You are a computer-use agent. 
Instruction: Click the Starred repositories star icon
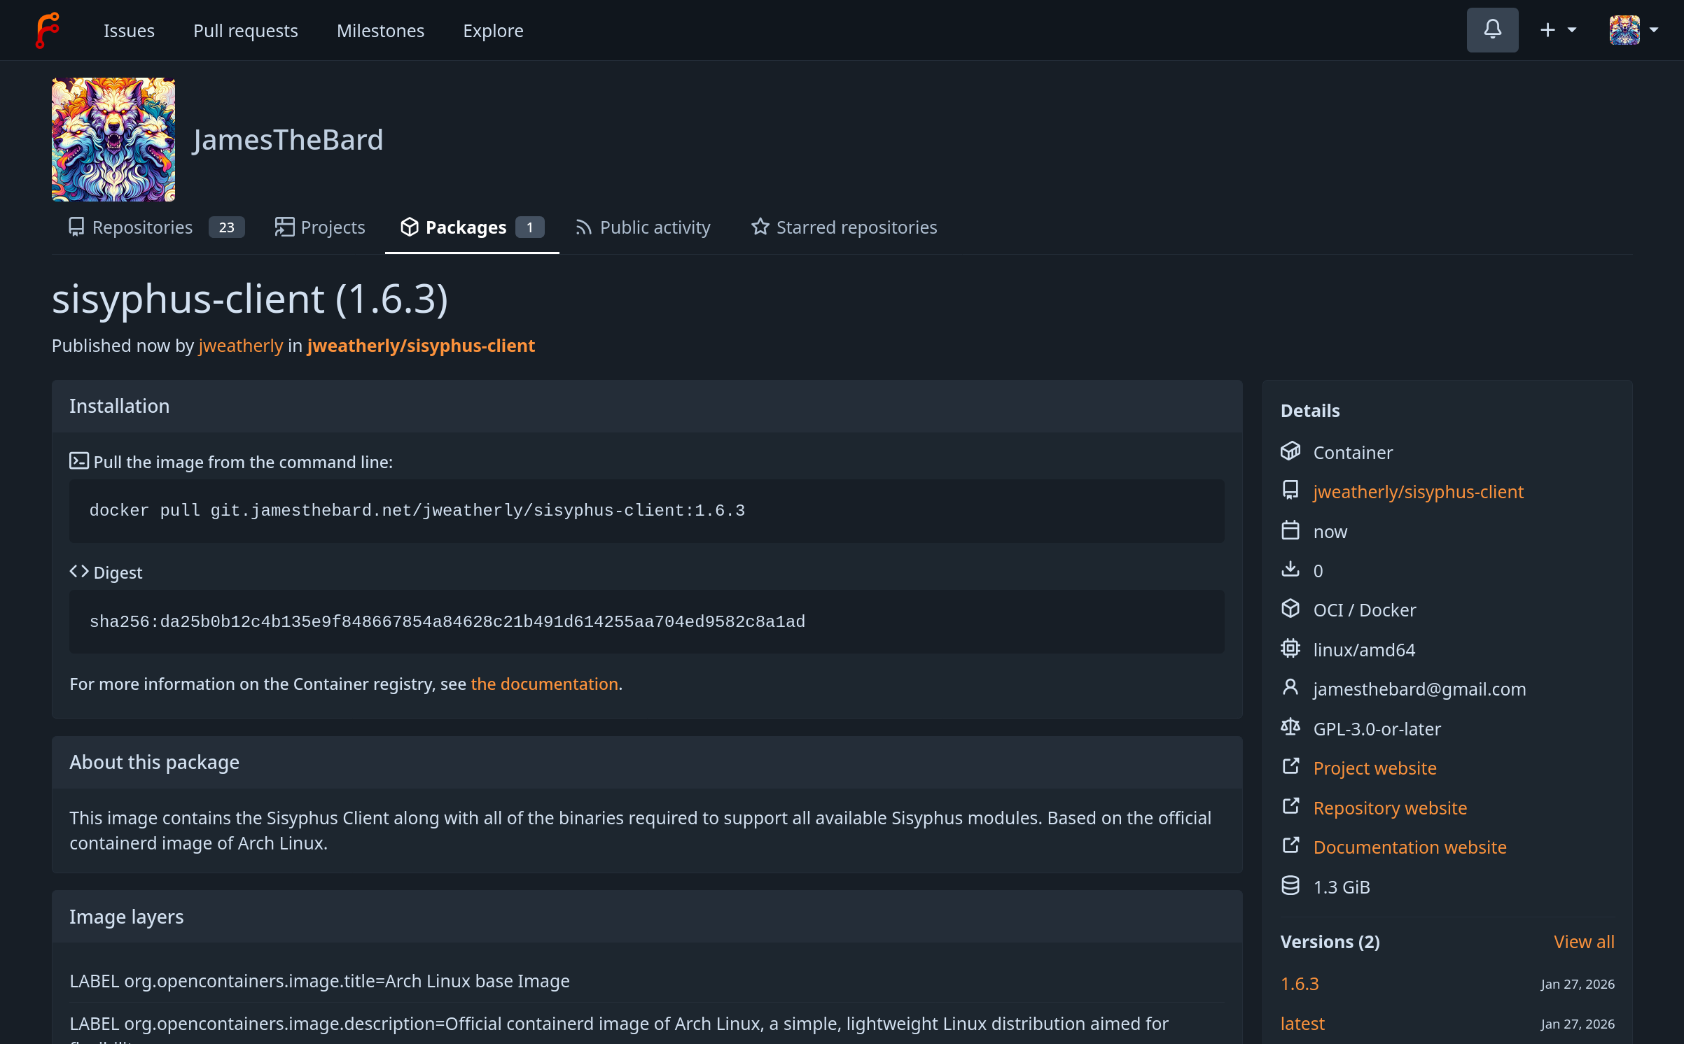click(x=760, y=227)
